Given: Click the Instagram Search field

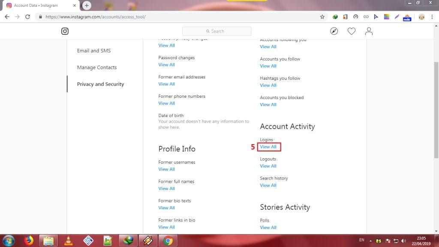Looking at the screenshot, I should coord(216,31).
